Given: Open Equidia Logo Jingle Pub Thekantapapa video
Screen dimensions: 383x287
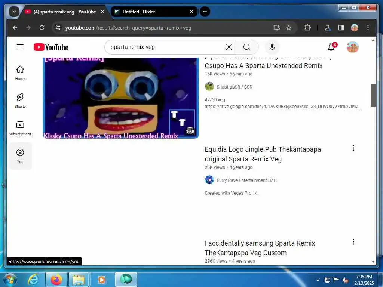Looking at the screenshot, I should [263, 154].
